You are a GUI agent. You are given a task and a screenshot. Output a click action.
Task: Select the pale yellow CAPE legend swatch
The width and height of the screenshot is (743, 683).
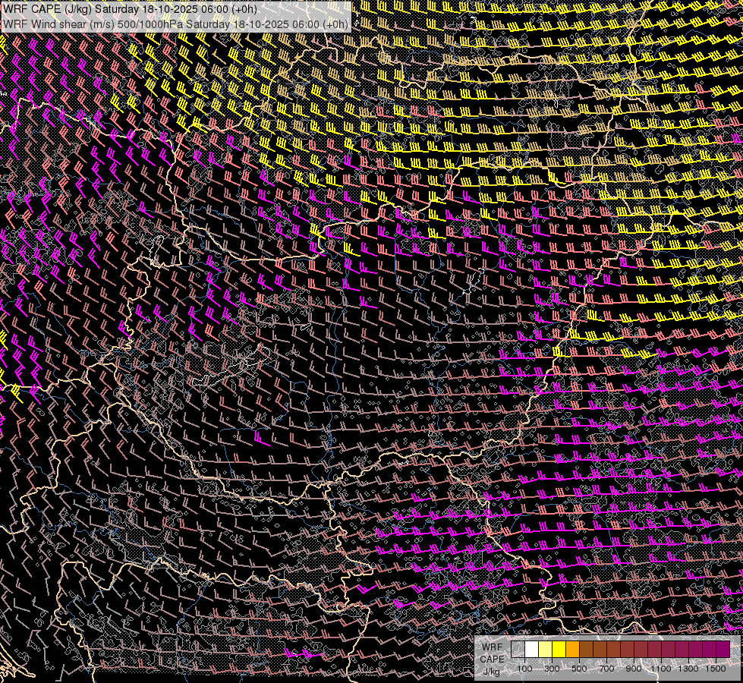546,650
